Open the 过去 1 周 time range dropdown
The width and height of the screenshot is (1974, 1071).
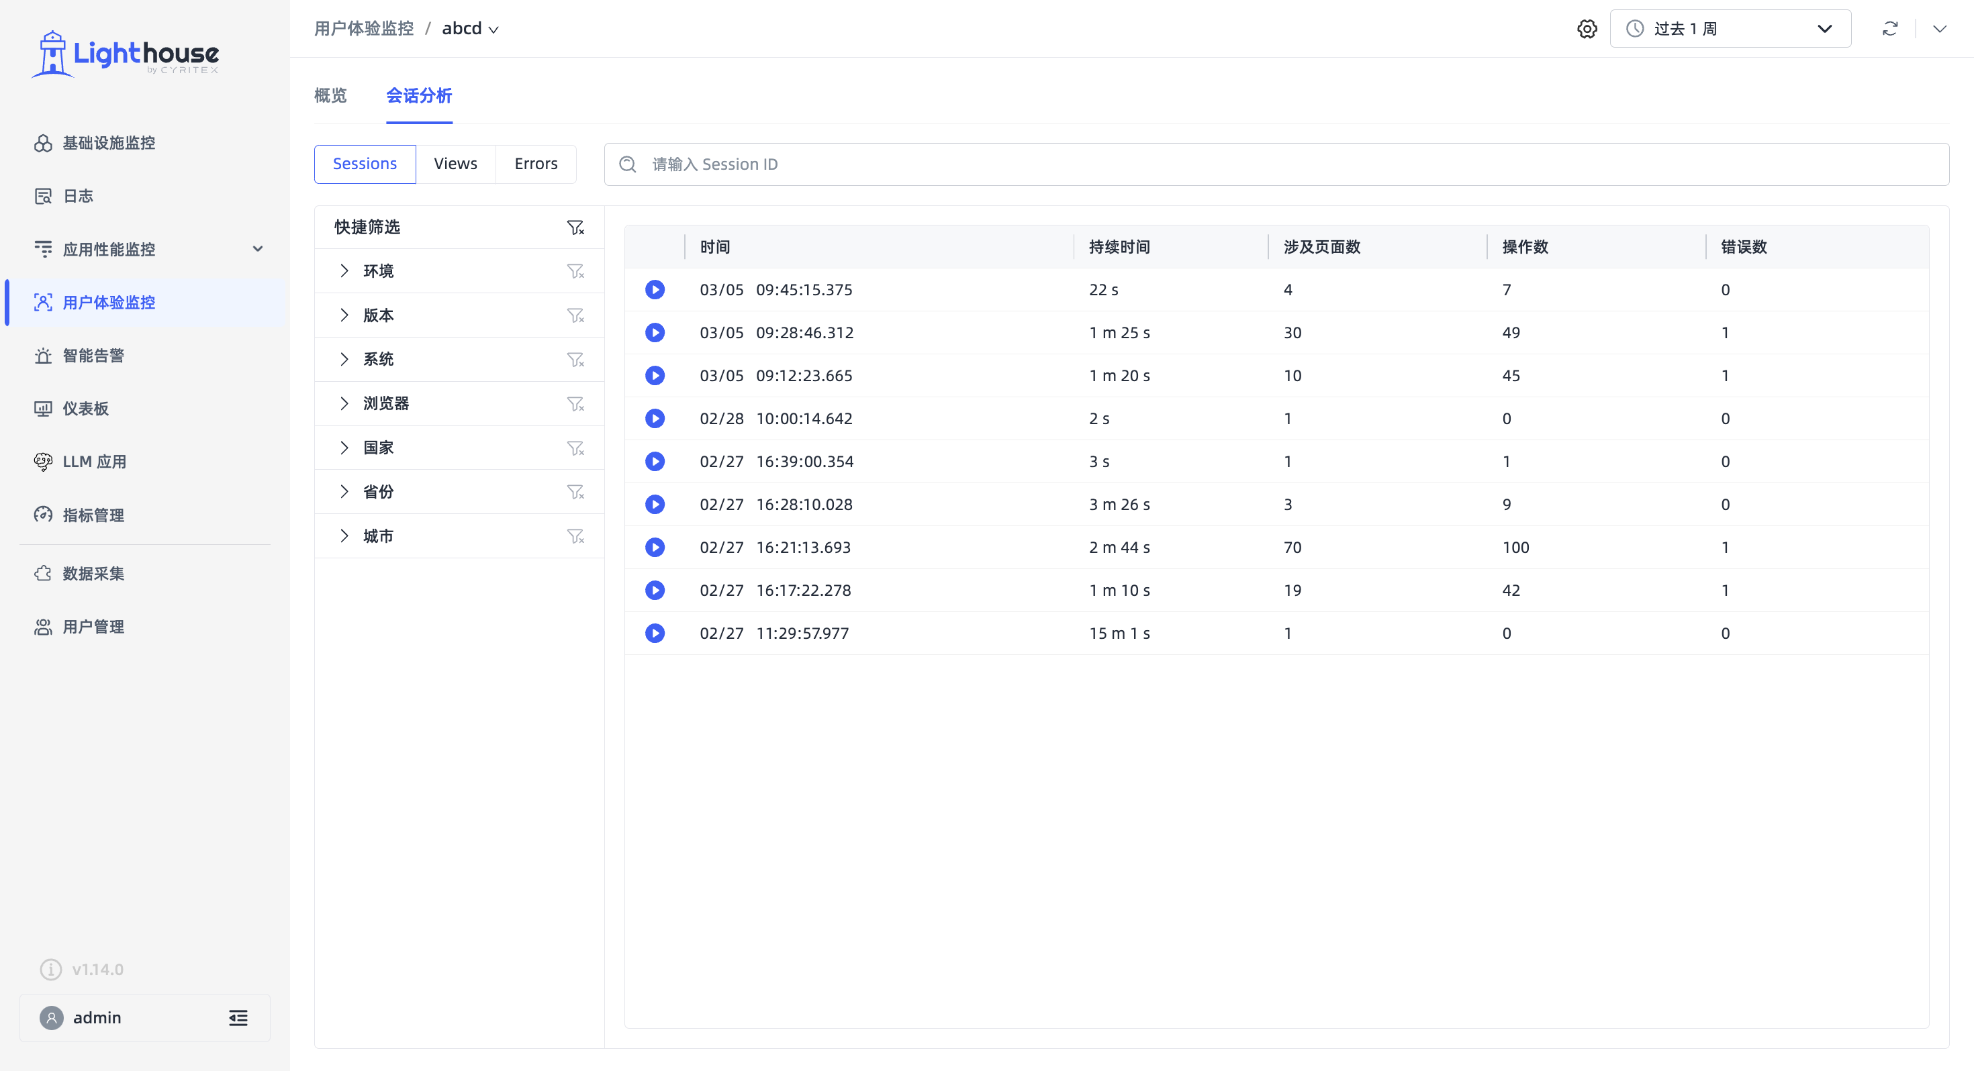1730,29
